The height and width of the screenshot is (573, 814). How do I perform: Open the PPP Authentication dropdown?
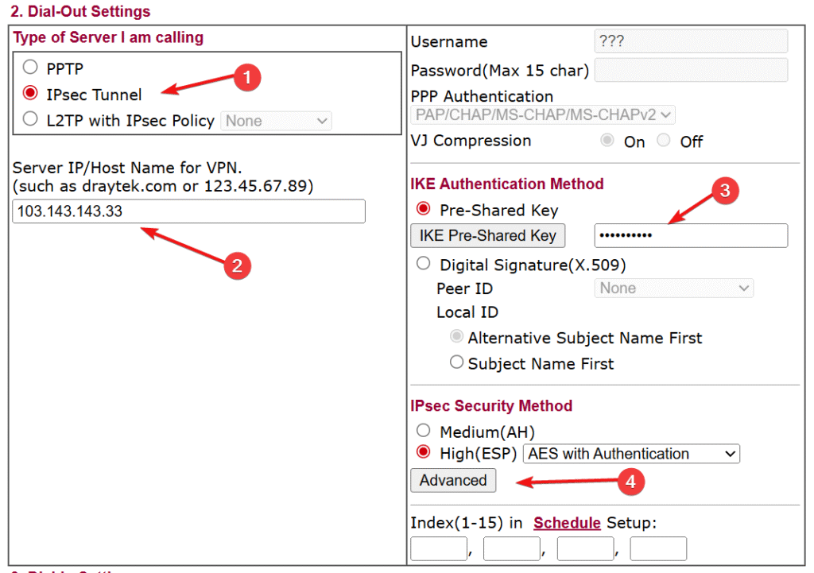tap(543, 114)
